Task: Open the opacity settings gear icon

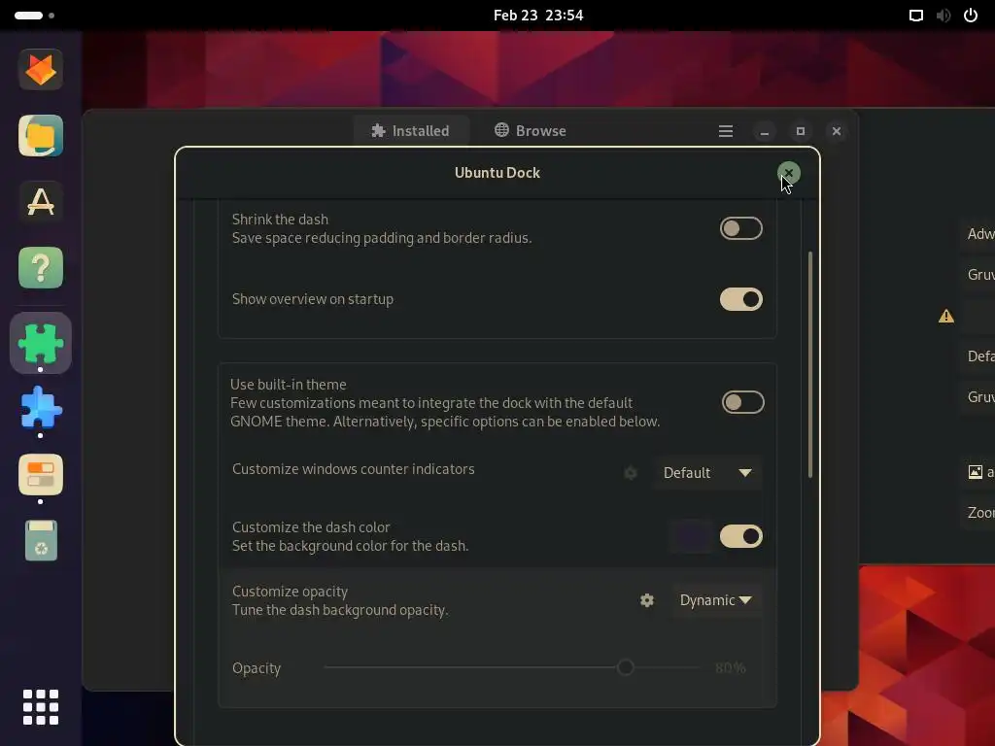Action: click(646, 600)
